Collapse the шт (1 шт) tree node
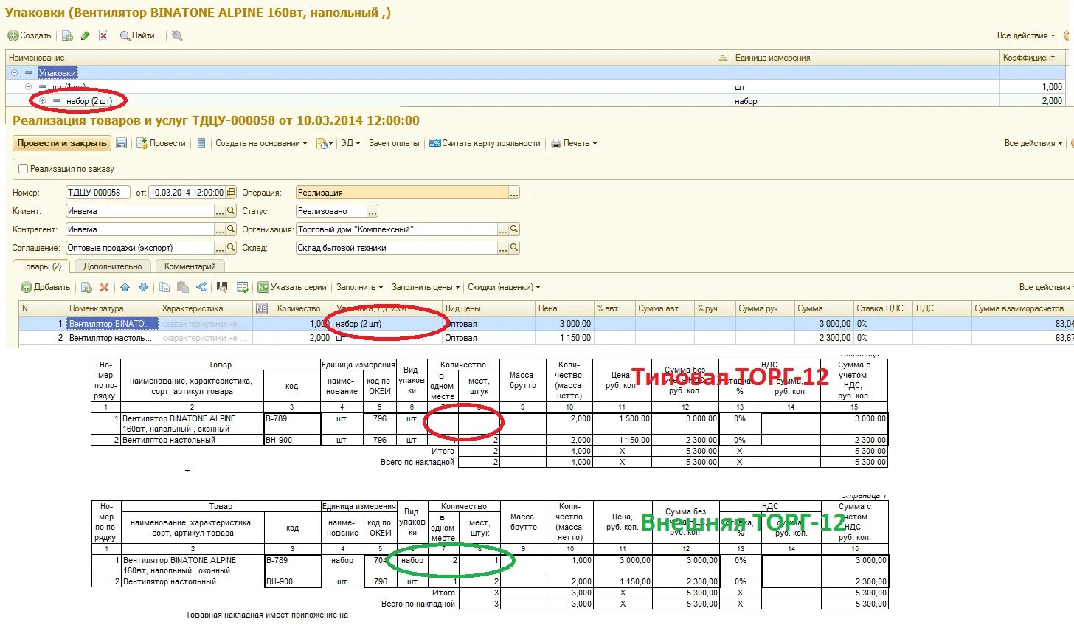The height and width of the screenshot is (639, 1074). 28,87
